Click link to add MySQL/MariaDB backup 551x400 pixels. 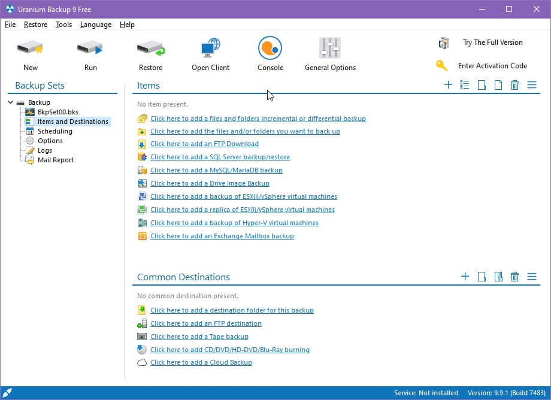(216, 170)
